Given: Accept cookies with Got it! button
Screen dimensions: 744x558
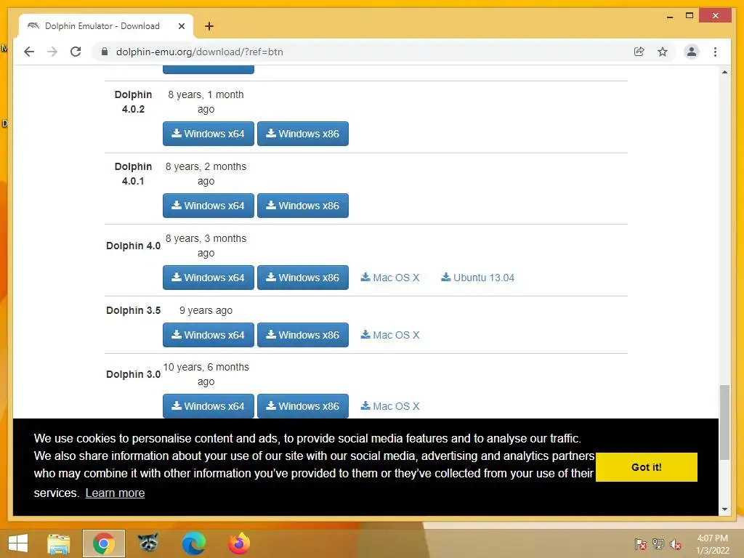Looking at the screenshot, I should pos(646,467).
